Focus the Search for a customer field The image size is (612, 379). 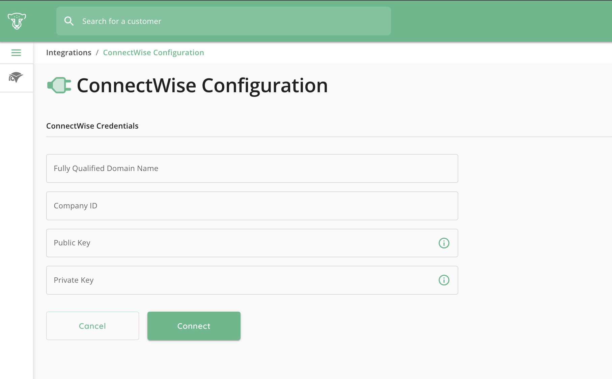pos(224,21)
